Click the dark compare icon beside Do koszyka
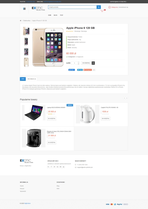This screenshot has width=148, height=209. pos(93,63)
